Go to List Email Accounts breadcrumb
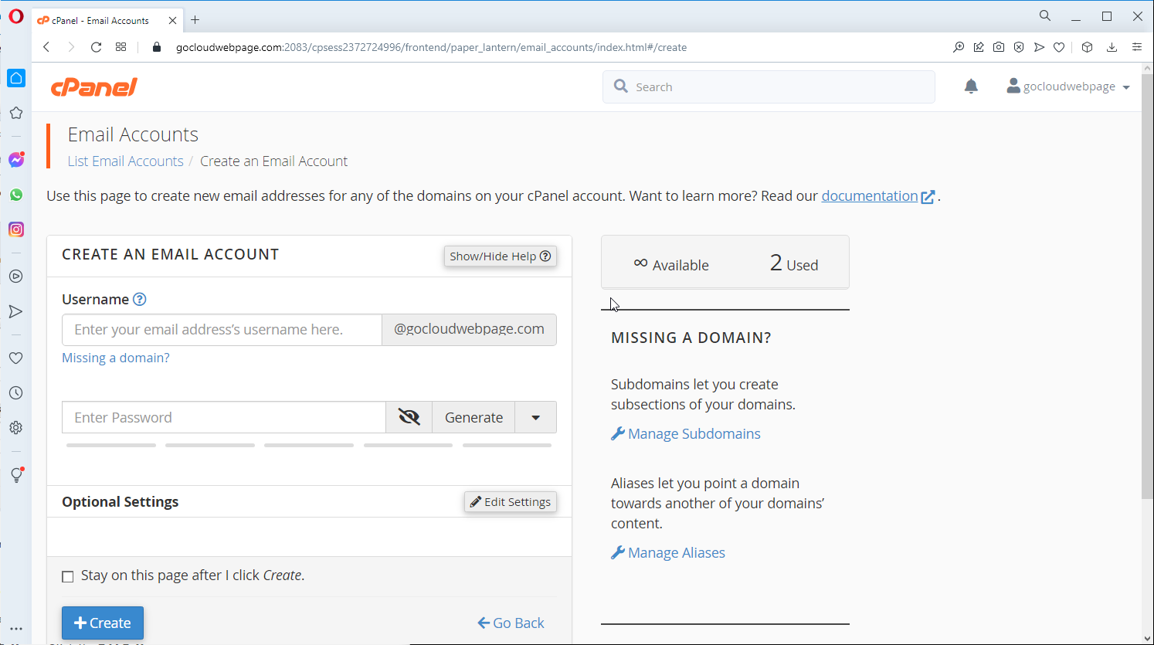Screen dimensions: 1154x645 pos(126,161)
